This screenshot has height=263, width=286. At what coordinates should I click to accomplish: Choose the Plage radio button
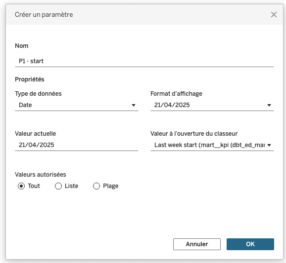96,186
